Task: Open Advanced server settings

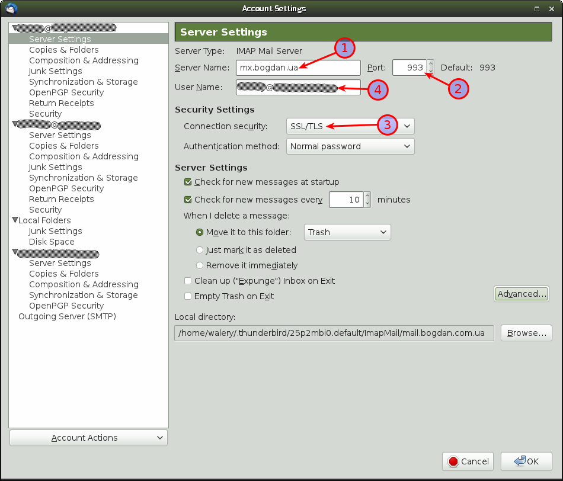Action: click(x=522, y=294)
